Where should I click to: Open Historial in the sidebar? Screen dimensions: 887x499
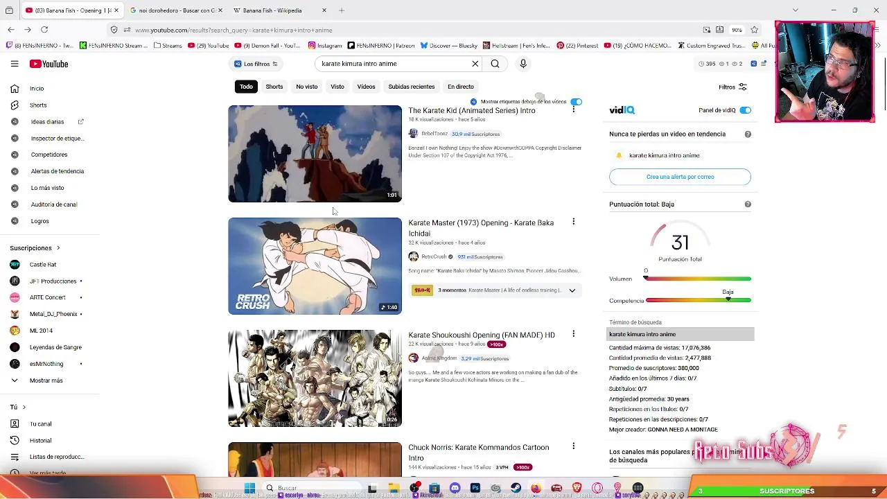pos(40,441)
